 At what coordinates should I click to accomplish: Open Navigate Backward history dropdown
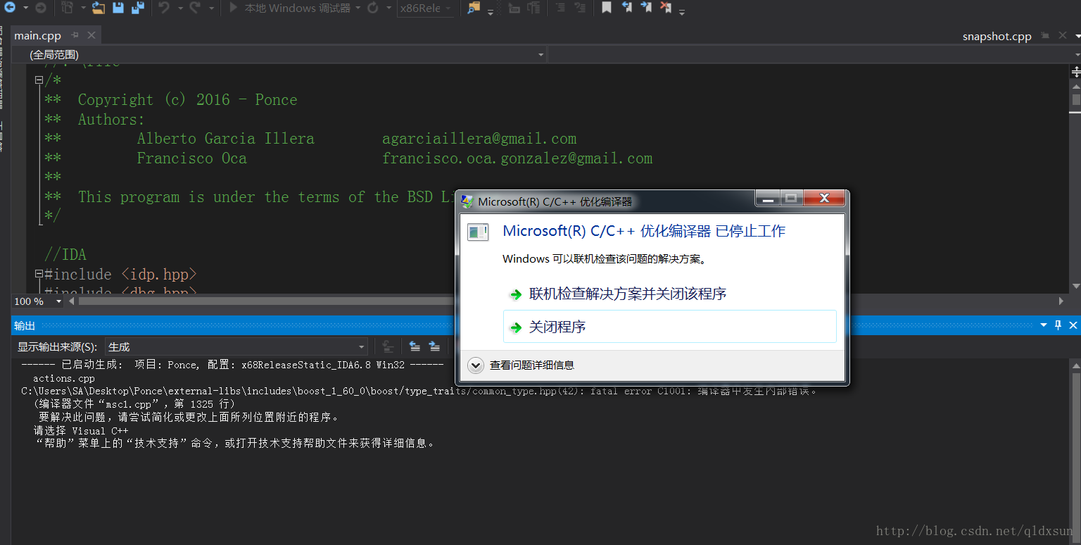click(x=25, y=8)
